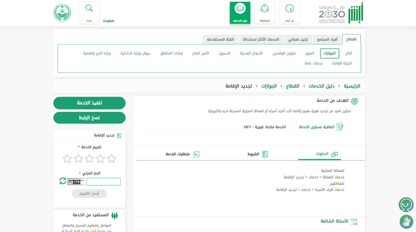
Task: Click the Absher logo
Action: 356,13
